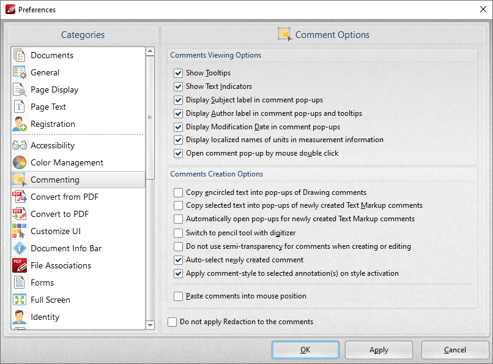Enable Copy encircled text into pop-ups

(178, 192)
